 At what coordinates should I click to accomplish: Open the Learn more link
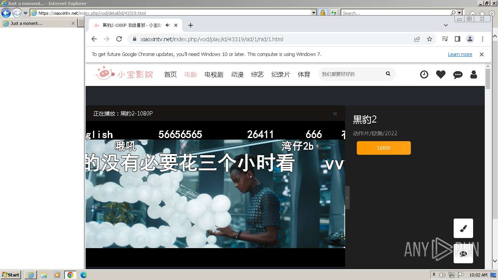click(460, 54)
